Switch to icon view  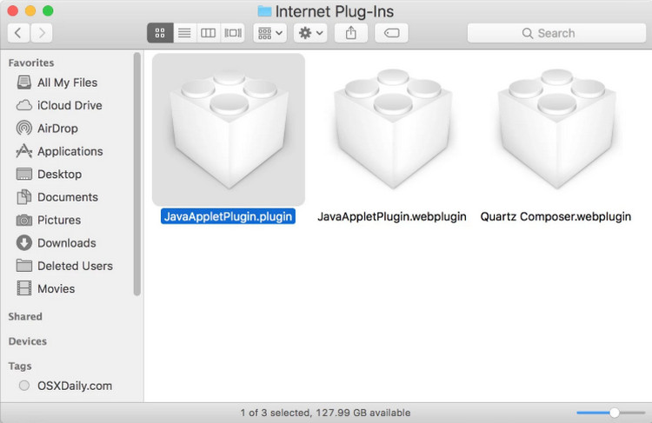tap(160, 33)
